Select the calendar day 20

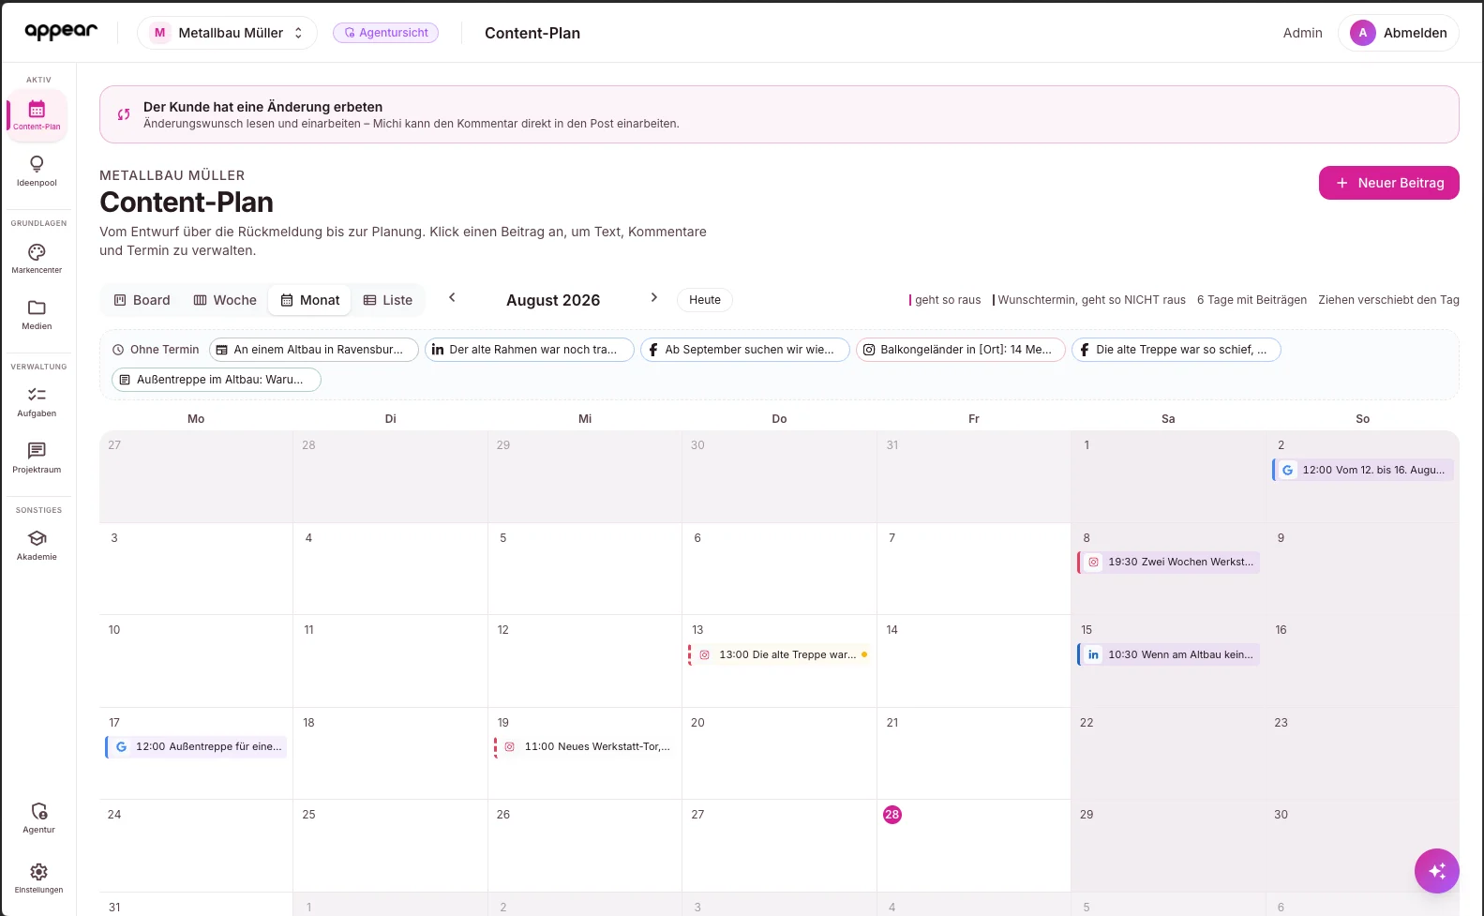[x=697, y=723]
